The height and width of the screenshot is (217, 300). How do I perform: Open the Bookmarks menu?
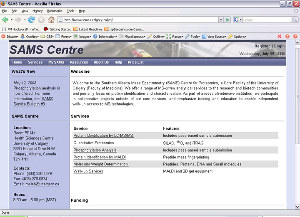point(55,11)
